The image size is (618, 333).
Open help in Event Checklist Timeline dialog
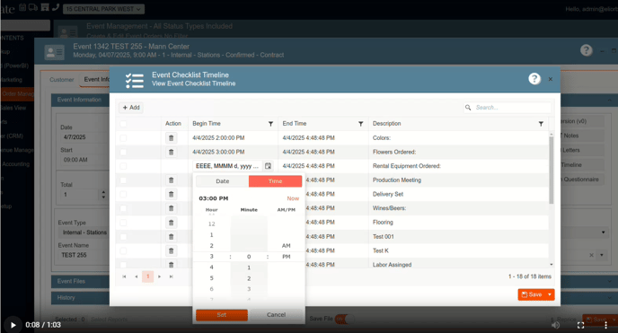coord(534,79)
